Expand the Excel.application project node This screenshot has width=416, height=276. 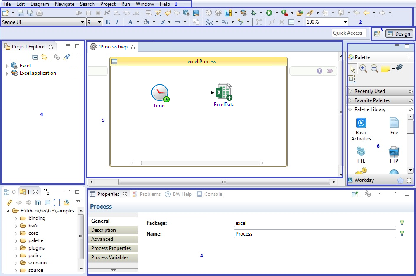click(x=7, y=74)
